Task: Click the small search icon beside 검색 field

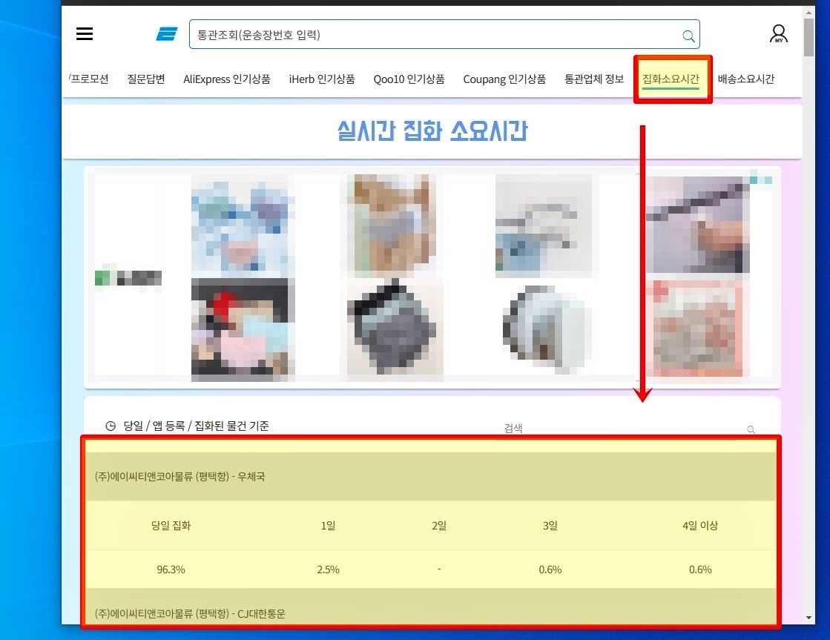Action: pos(751,429)
